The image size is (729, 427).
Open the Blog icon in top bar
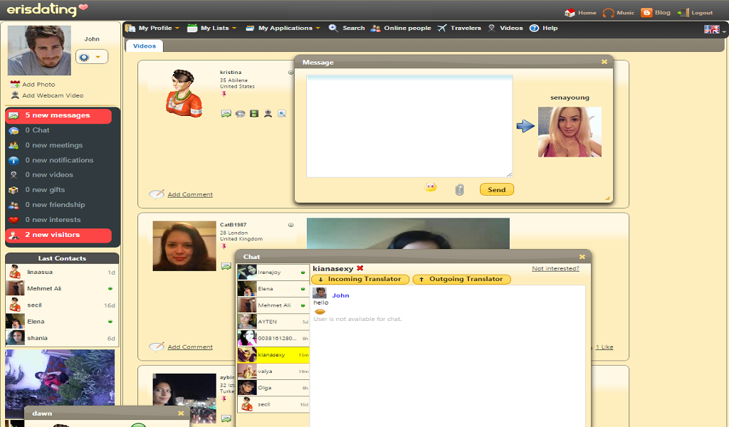click(646, 13)
